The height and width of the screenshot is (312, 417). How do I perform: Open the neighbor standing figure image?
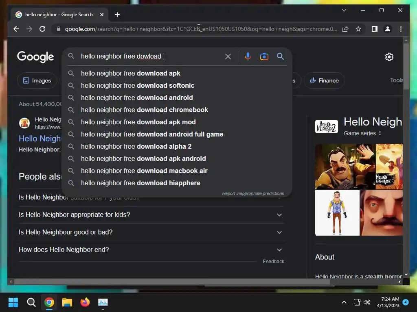pyautogui.click(x=337, y=213)
